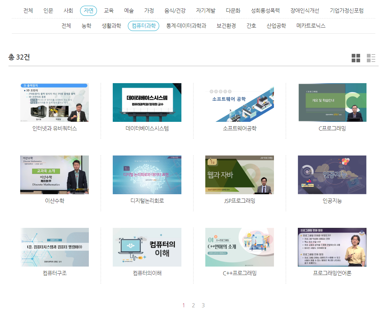Viewport: 384px width, 311px height.
Task: Go to pagination page 1
Action: pos(183,305)
